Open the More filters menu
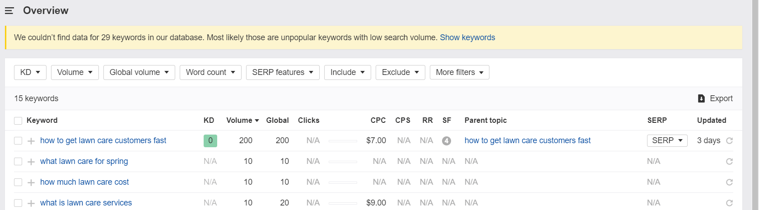 [x=459, y=72]
